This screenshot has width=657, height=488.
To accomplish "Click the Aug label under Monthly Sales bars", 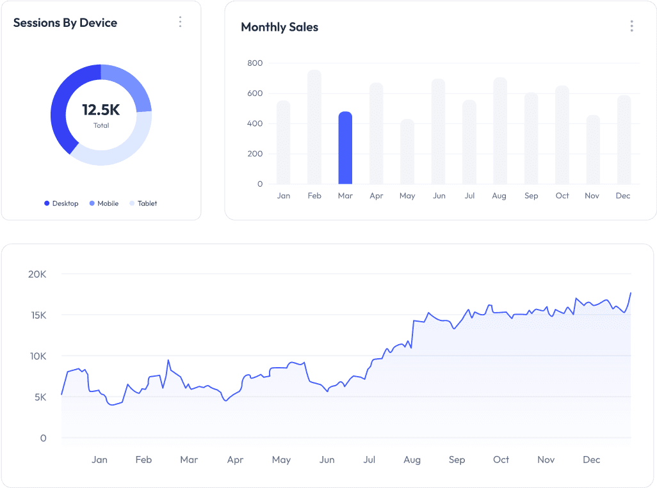I will click(x=499, y=196).
